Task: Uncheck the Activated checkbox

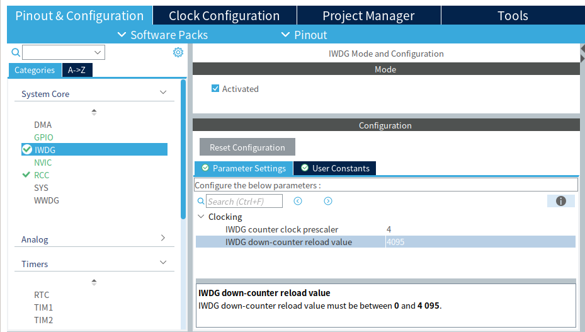Action: 215,89
